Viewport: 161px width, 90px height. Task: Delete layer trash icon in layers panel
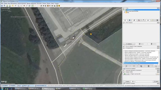[x=157, y=20]
